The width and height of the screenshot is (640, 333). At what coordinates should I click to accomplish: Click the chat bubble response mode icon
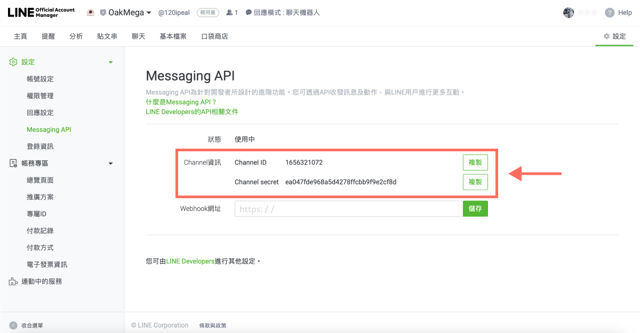click(249, 12)
